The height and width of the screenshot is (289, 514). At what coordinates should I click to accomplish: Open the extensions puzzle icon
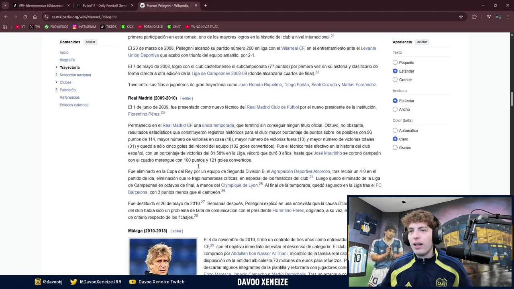click(475, 17)
